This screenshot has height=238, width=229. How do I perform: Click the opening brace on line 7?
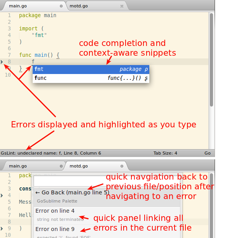[x=58, y=55]
